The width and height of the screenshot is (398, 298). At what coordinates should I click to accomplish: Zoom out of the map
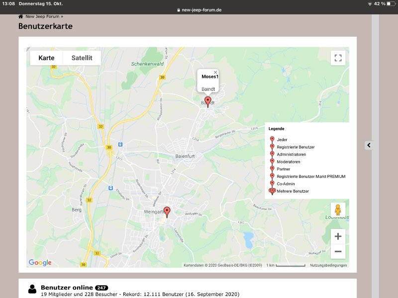point(338,252)
